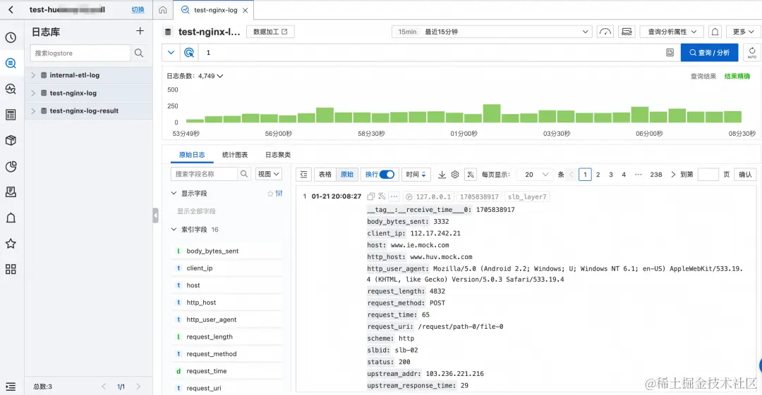
Task: Expand the query box chevron
Action: click(x=171, y=52)
